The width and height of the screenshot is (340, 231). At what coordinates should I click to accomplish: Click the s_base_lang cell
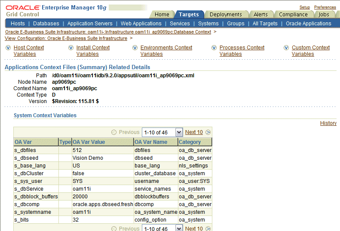36,166
